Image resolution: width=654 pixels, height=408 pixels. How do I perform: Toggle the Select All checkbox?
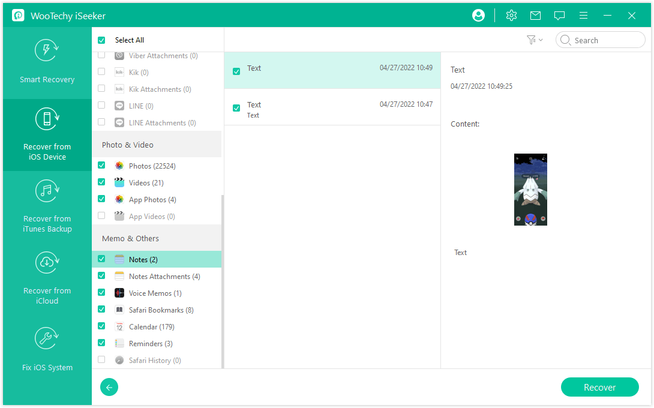click(x=101, y=40)
